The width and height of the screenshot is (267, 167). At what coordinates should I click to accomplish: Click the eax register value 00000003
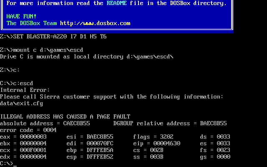click(33, 137)
